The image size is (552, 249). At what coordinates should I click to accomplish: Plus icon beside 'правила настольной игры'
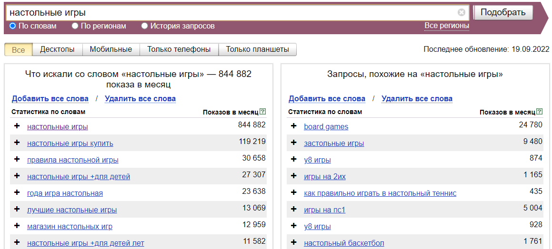click(x=17, y=159)
